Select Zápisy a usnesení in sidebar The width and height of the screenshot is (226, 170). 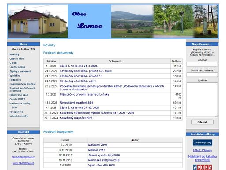20,71
